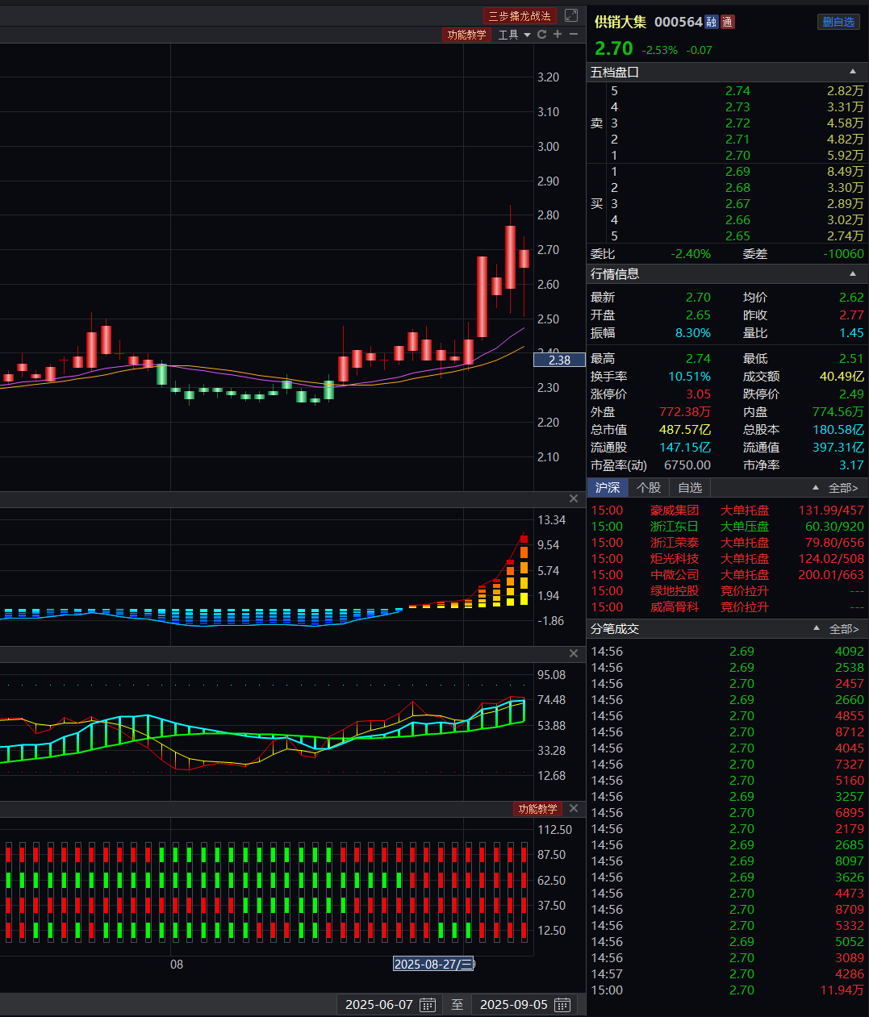Show all trades via 全部> in 分笔成交

tap(843, 628)
